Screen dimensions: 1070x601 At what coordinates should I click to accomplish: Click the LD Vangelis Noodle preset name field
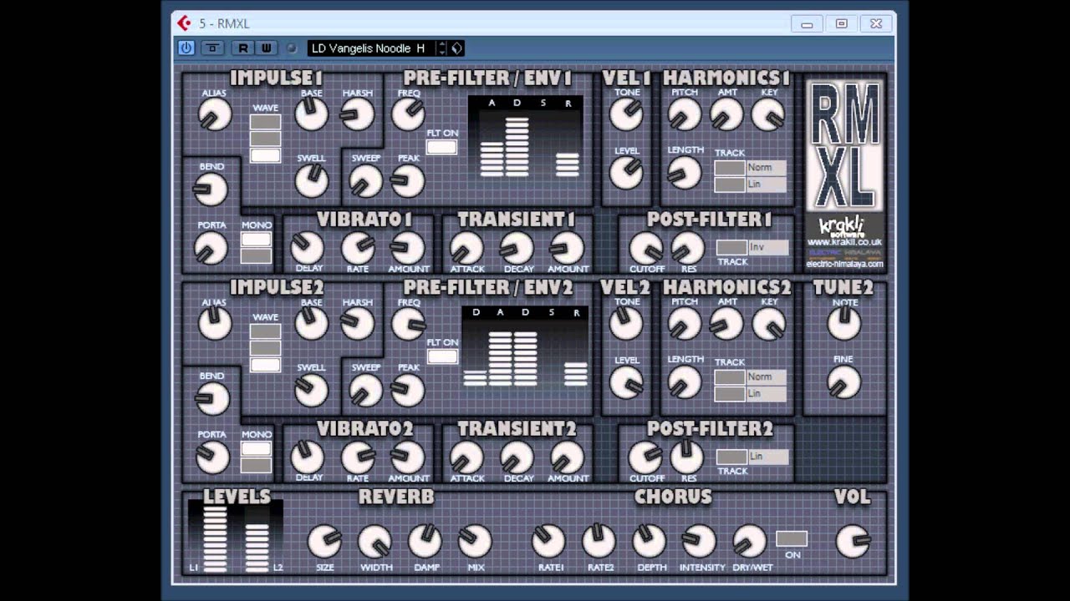coord(372,48)
